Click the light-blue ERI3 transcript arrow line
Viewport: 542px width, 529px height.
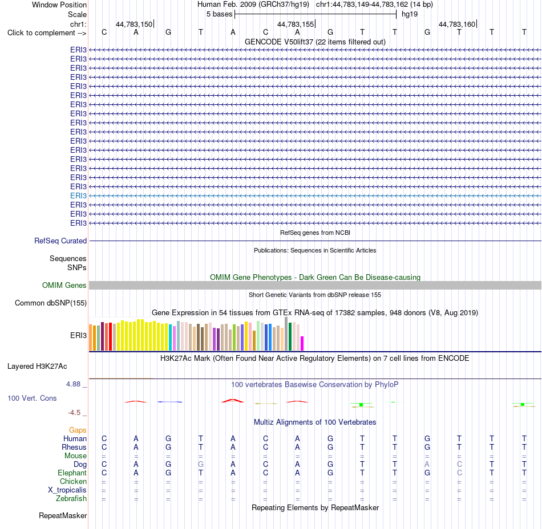coord(315,196)
